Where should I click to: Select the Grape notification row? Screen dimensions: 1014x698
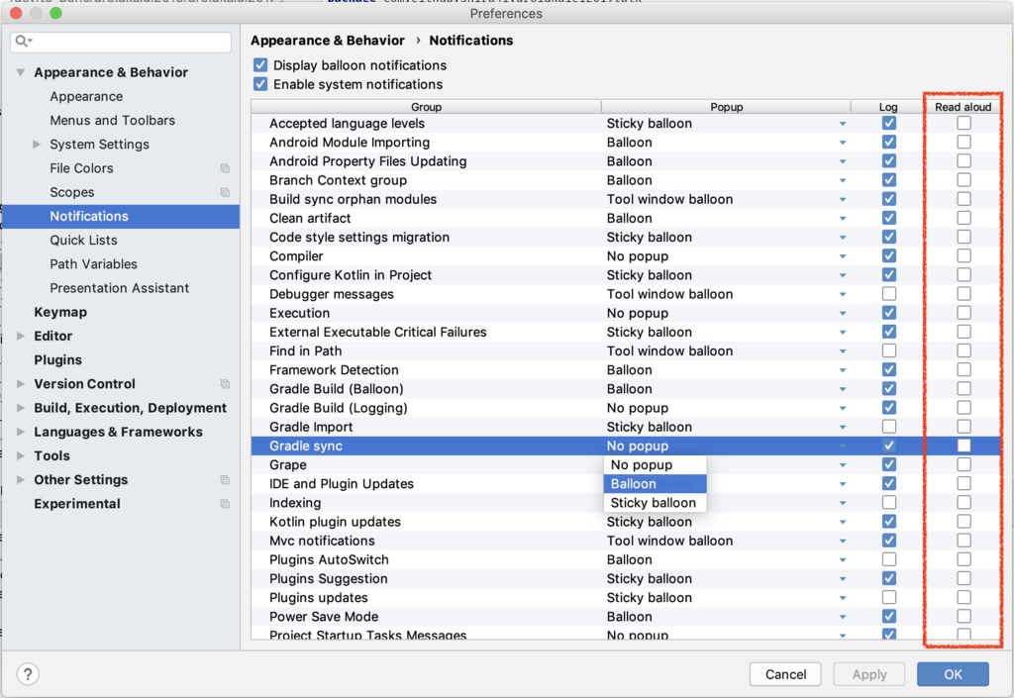(626, 464)
